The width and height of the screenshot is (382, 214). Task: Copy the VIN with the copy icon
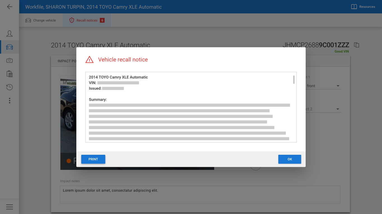coord(357,45)
